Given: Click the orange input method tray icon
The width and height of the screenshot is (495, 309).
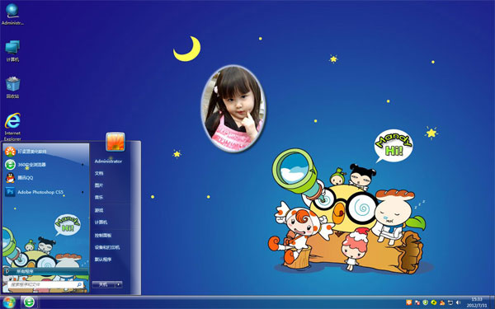Looking at the screenshot, I should (x=409, y=303).
